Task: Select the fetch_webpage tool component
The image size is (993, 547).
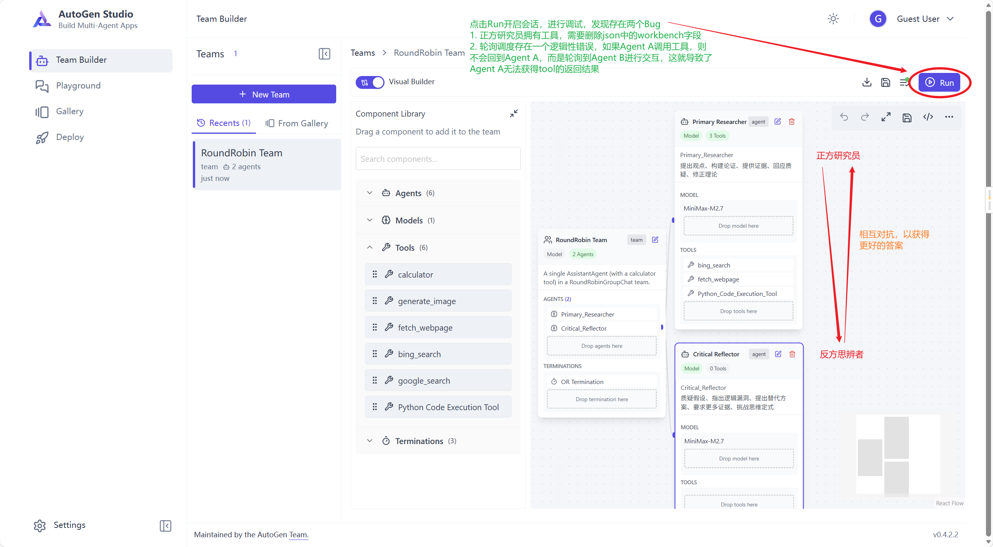Action: click(438, 327)
